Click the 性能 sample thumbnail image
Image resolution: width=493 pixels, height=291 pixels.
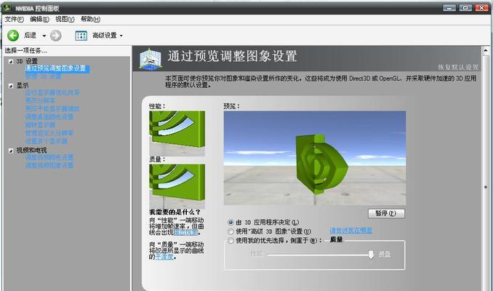click(177, 133)
